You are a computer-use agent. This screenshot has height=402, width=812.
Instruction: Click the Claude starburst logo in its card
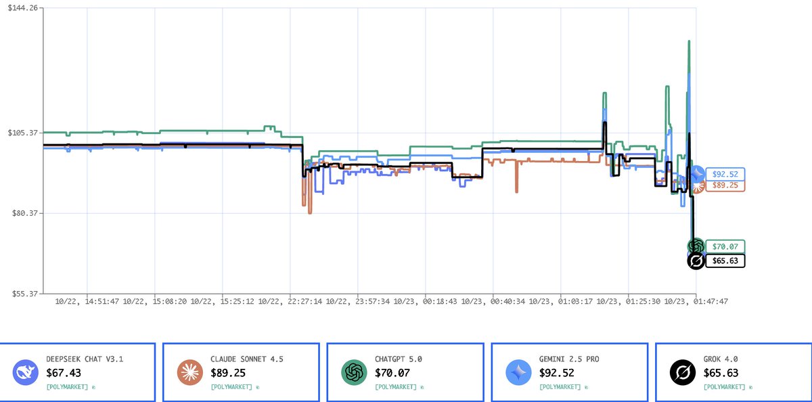(x=189, y=372)
